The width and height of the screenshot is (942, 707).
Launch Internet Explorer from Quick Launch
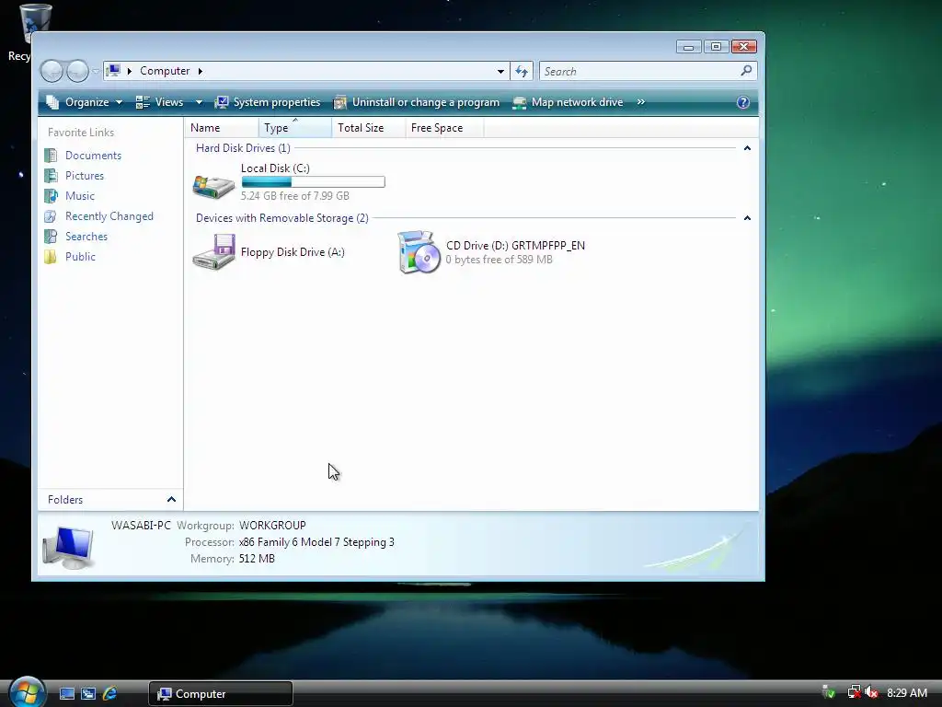click(109, 694)
